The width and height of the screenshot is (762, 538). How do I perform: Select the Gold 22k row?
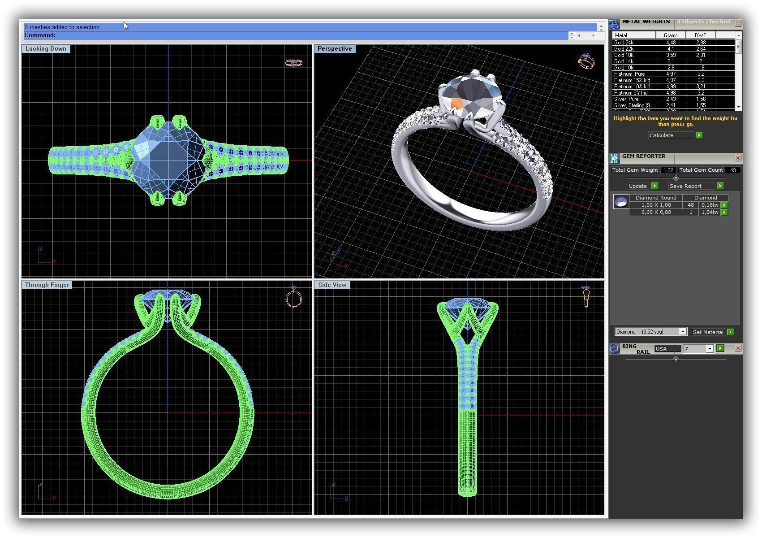coord(673,49)
